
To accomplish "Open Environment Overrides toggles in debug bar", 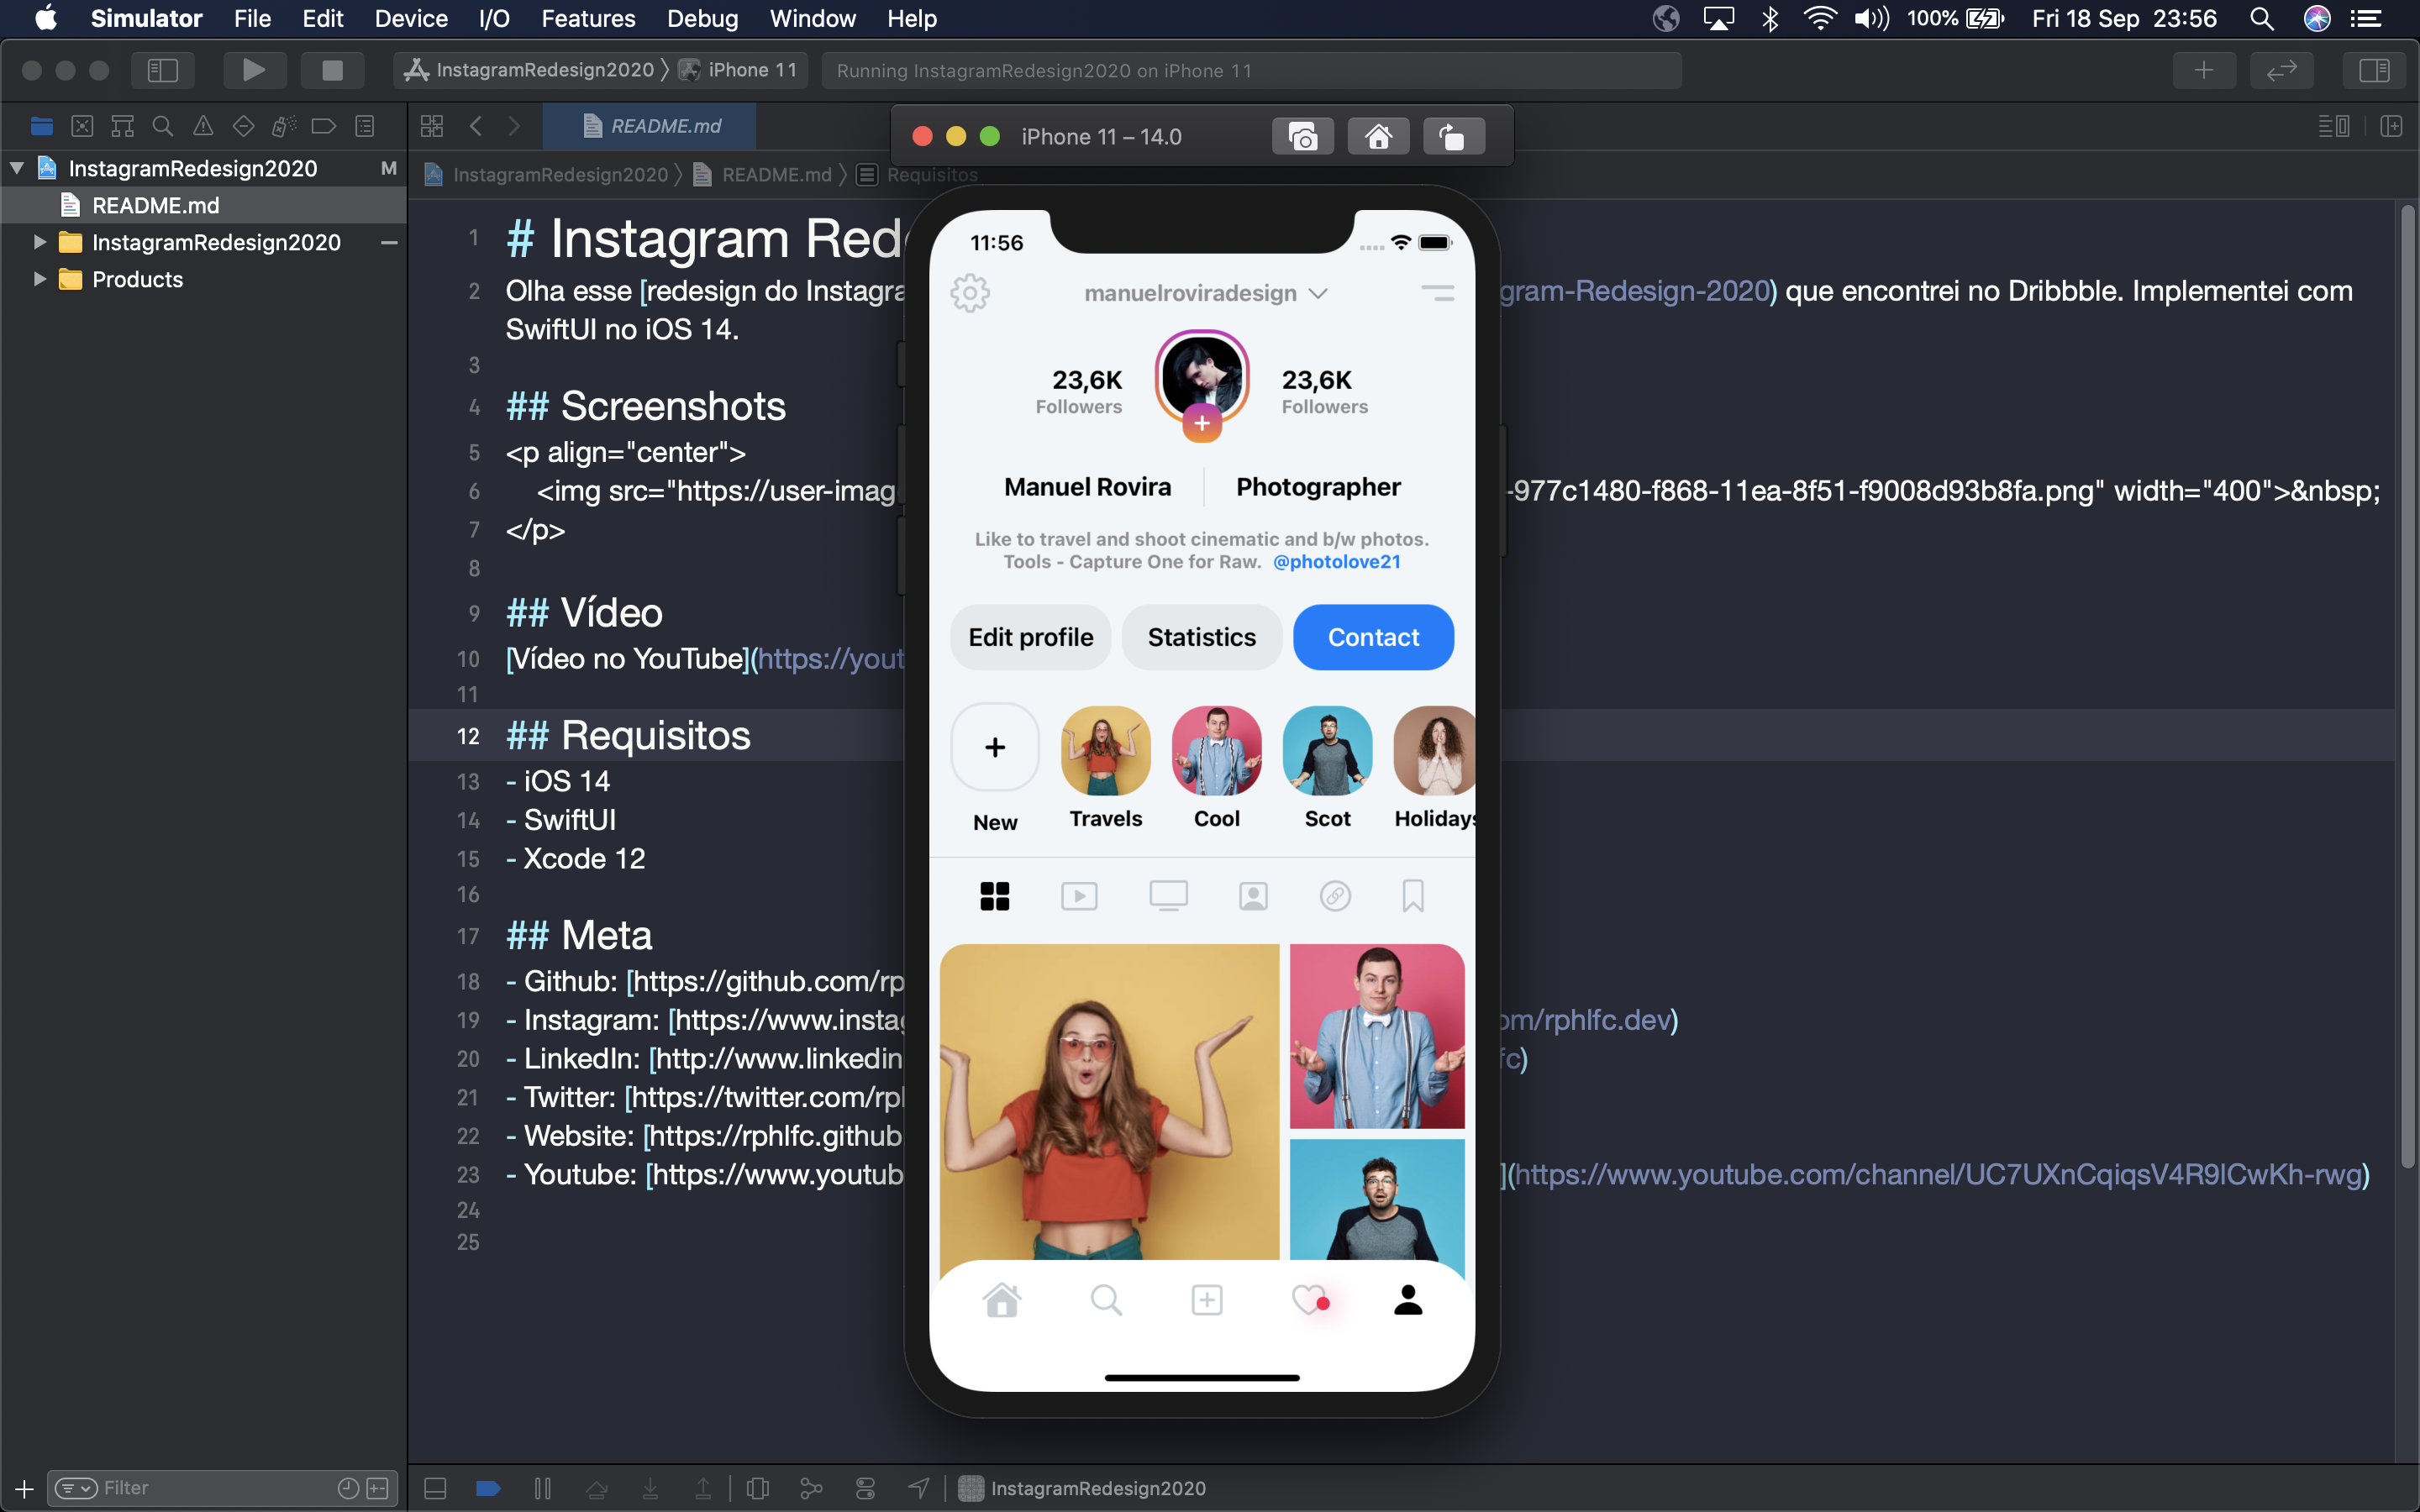I will pos(865,1488).
